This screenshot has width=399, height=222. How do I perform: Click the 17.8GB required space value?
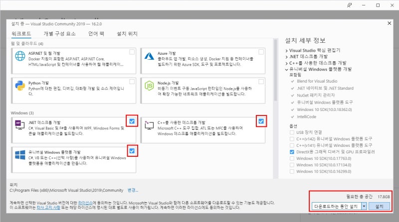384,197
